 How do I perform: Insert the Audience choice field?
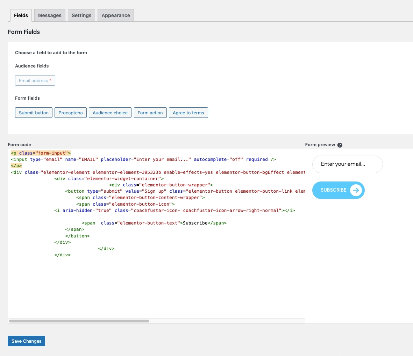[110, 113]
